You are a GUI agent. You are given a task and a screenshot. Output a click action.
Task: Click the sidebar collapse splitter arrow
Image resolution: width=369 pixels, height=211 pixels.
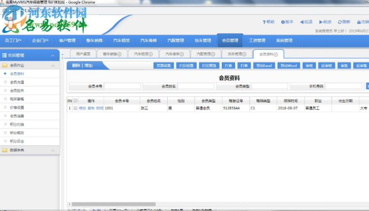62,56
